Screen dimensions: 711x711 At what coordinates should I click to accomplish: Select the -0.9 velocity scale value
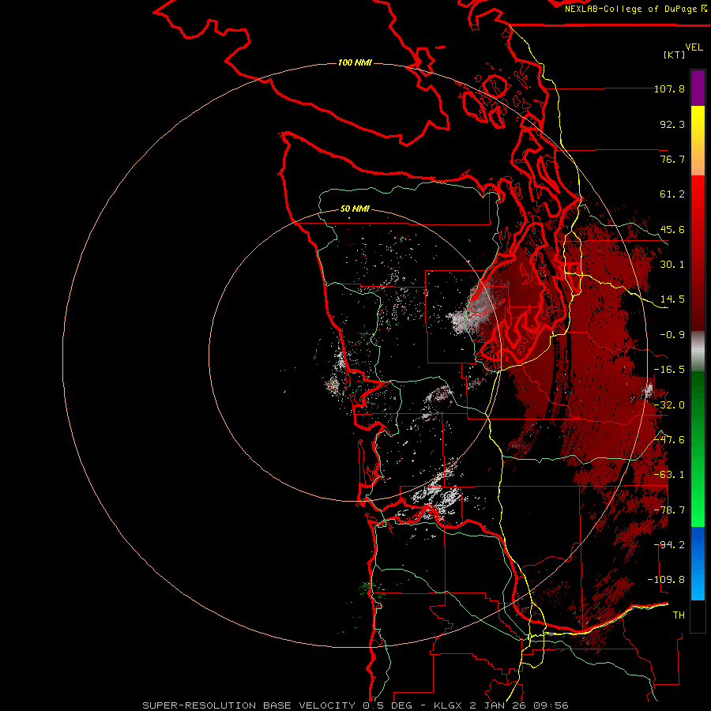coord(672,335)
